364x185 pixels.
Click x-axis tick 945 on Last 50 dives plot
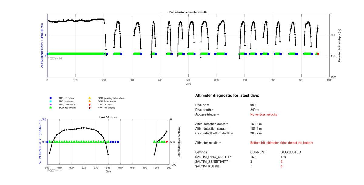(x=133, y=167)
